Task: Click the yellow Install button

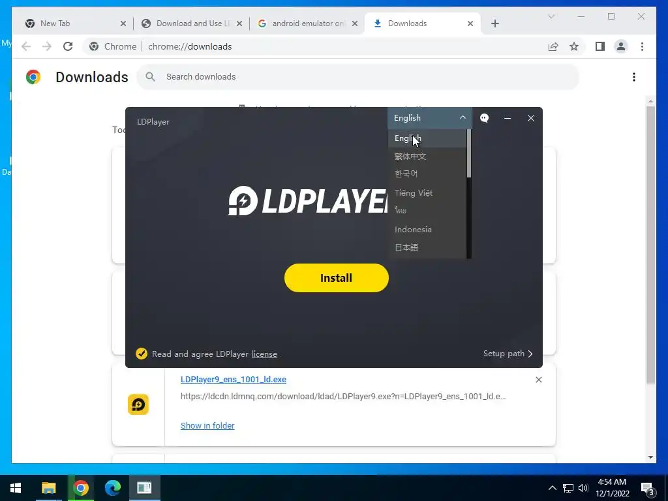Action: pyautogui.click(x=336, y=278)
